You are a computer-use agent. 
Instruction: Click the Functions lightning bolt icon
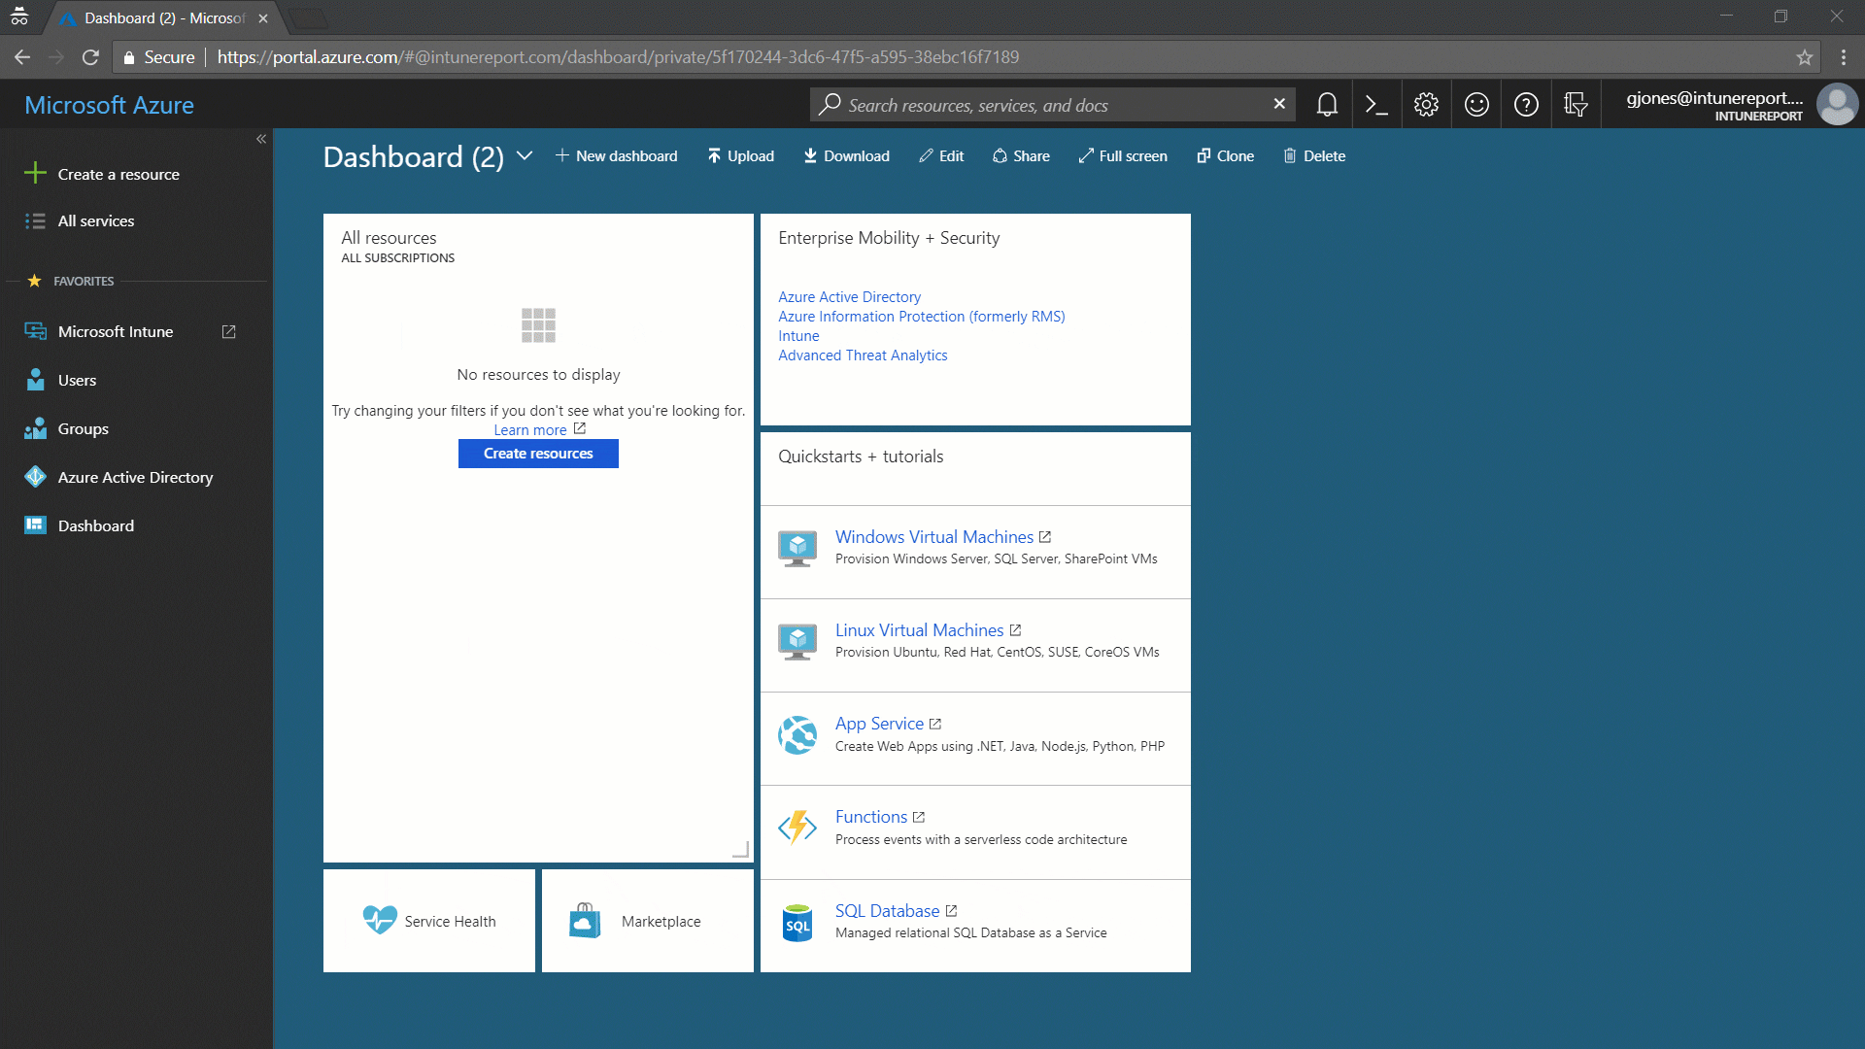click(797, 829)
